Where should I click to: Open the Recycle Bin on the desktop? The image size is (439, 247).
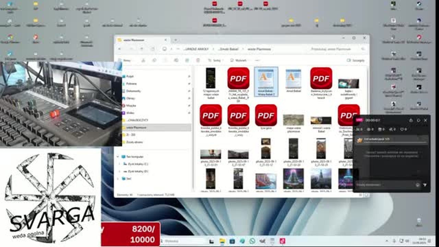point(419,221)
